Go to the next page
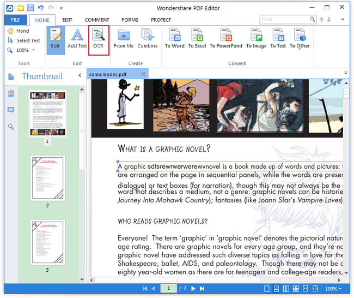The height and width of the screenshot is (298, 354). [x=193, y=289]
